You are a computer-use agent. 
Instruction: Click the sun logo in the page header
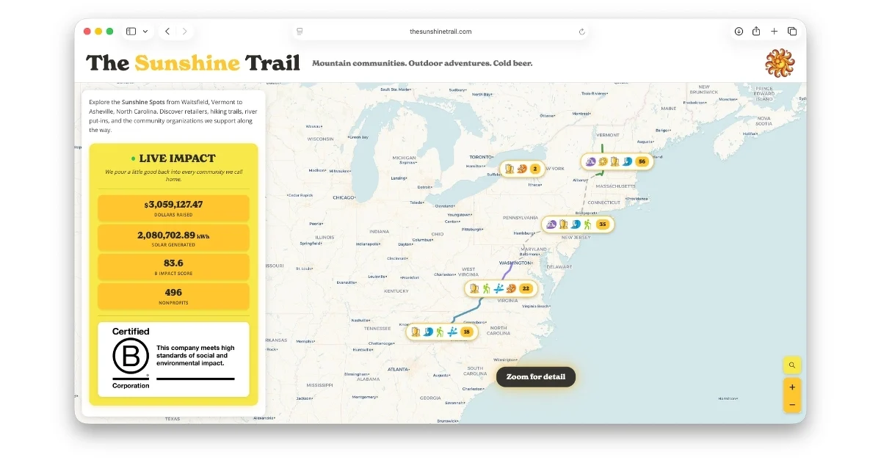[780, 63]
